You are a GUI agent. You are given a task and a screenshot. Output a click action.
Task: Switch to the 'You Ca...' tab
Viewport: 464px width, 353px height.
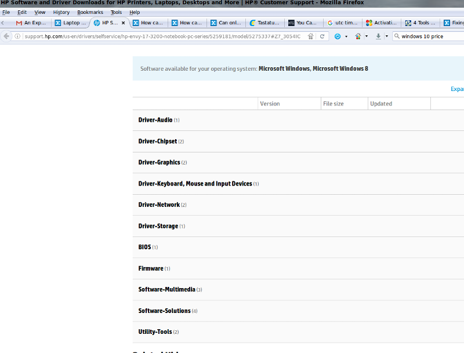tap(303, 23)
